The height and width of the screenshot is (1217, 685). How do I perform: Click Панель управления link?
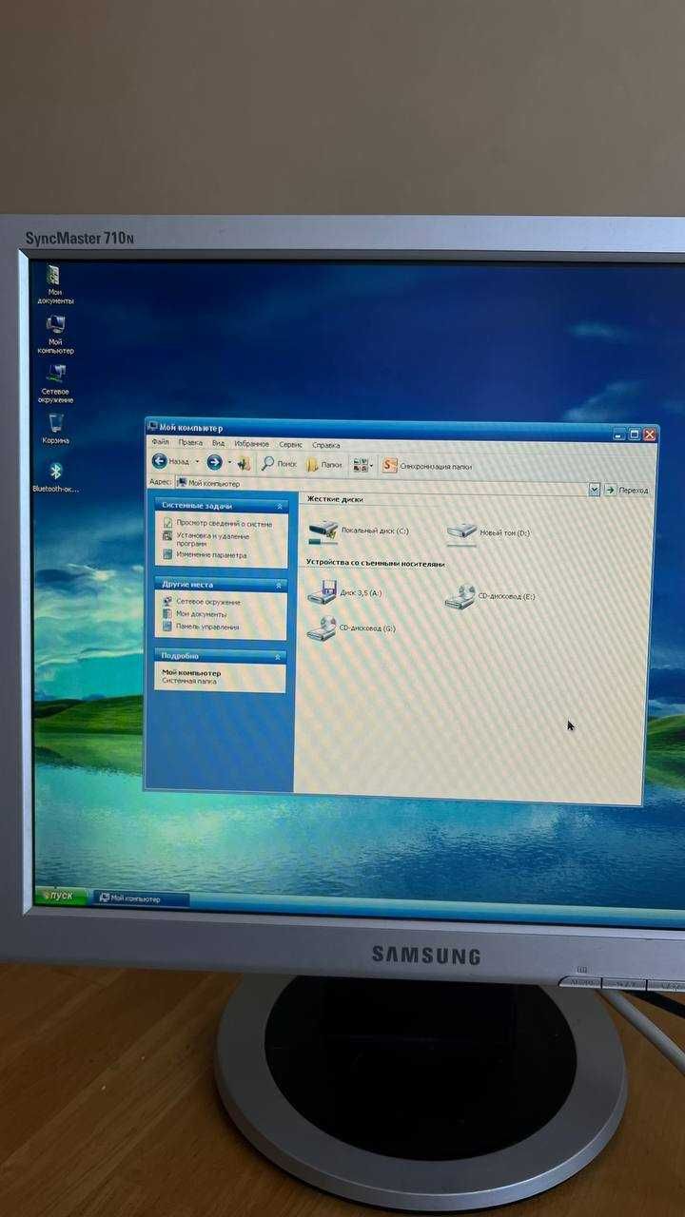coord(201,627)
